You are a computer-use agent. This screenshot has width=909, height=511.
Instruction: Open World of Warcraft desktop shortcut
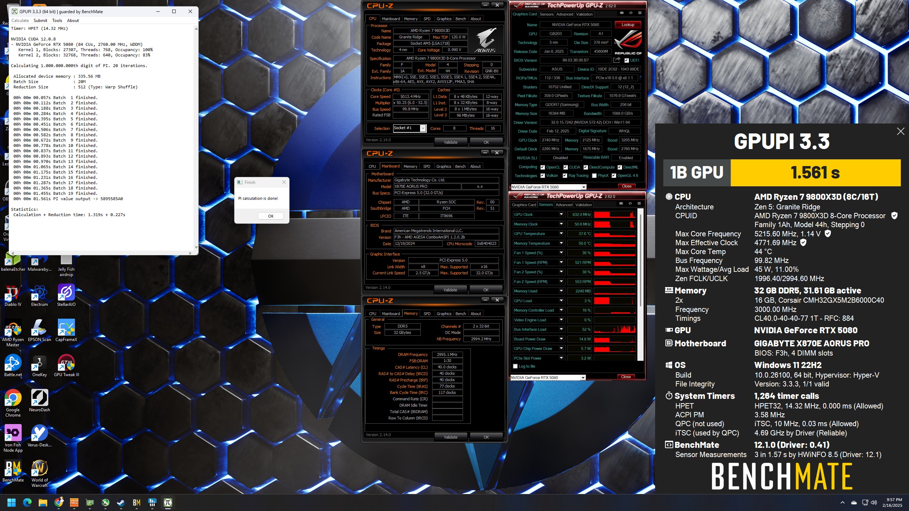point(39,474)
